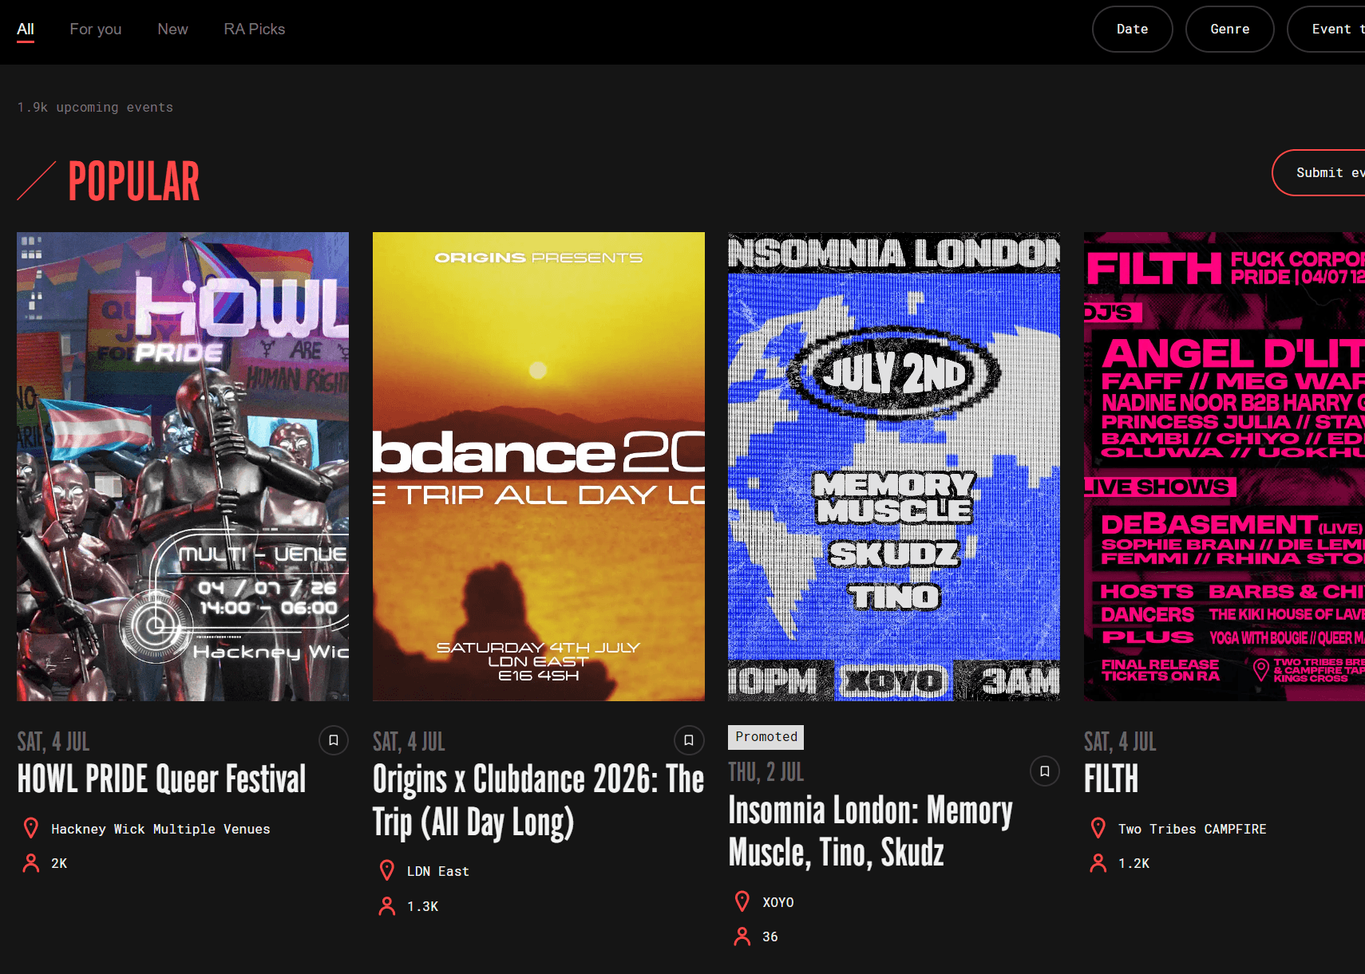Click the THU, 2 JUL date
Screen dimensions: 1365x974
click(766, 771)
